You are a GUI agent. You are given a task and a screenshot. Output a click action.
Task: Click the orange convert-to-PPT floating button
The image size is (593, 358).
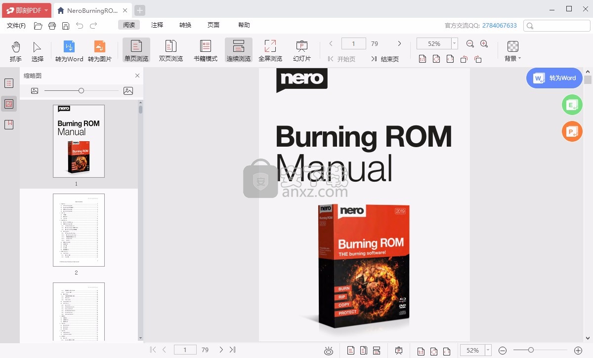click(x=572, y=131)
